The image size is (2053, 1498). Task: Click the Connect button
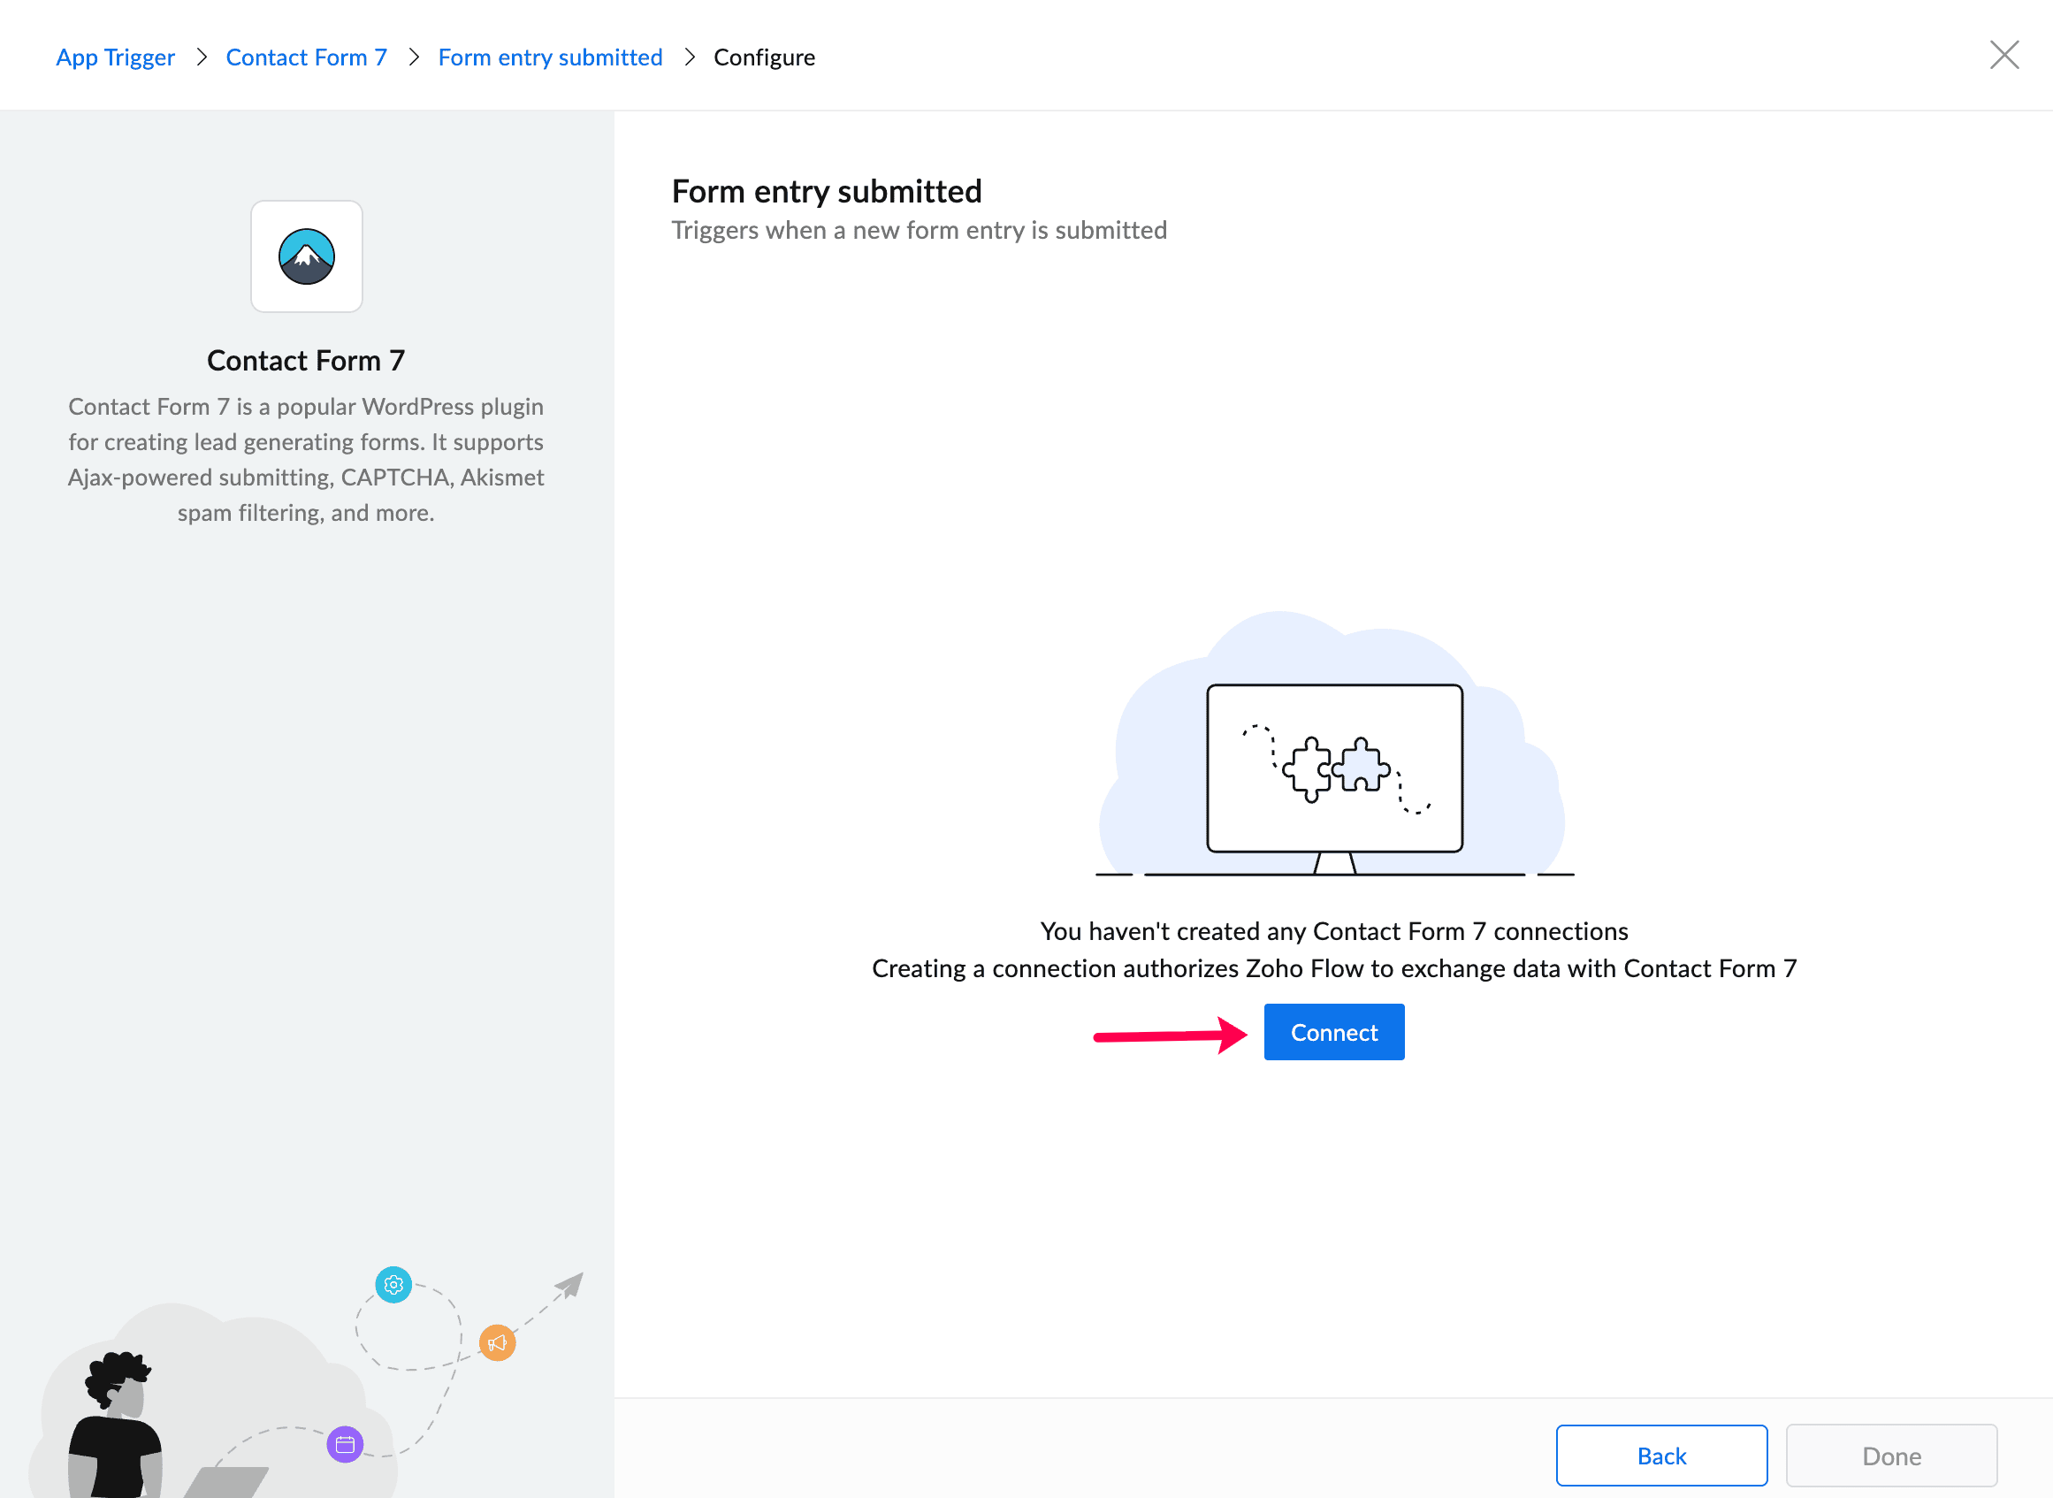point(1333,1032)
